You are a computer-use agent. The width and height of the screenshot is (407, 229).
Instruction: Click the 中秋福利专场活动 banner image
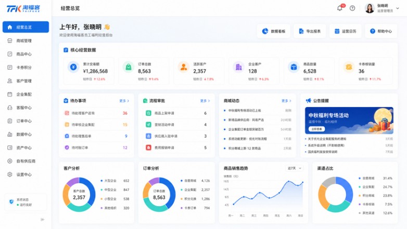pos(349,120)
